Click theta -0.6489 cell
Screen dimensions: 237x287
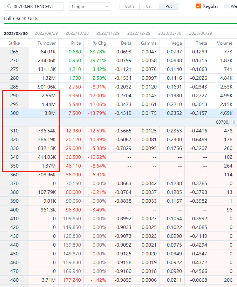[199, 140]
